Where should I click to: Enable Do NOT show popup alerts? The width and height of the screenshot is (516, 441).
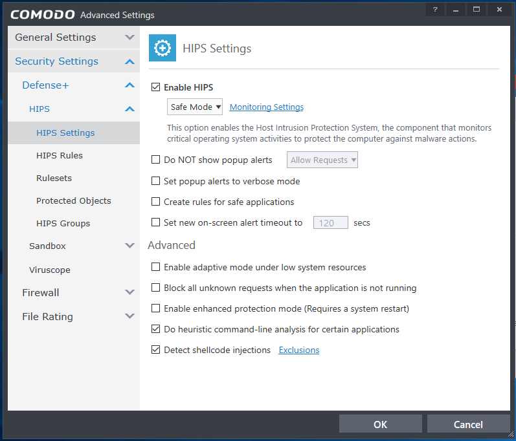[155, 160]
